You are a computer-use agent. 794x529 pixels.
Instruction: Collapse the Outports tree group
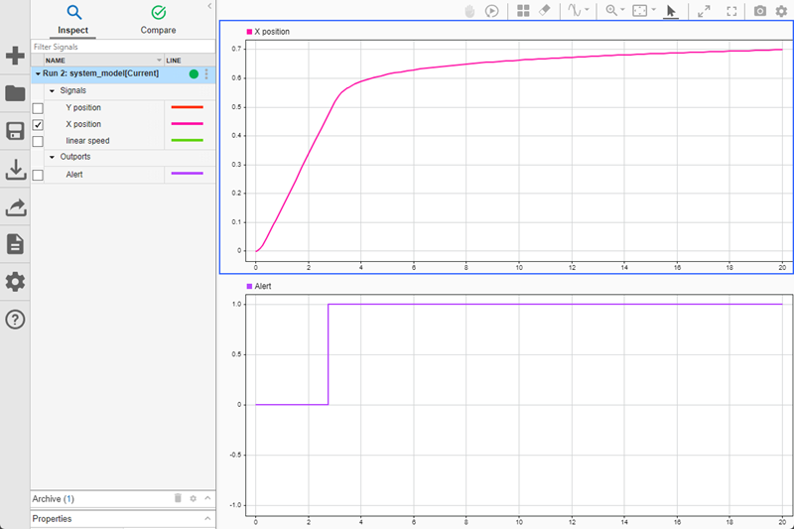coord(51,157)
